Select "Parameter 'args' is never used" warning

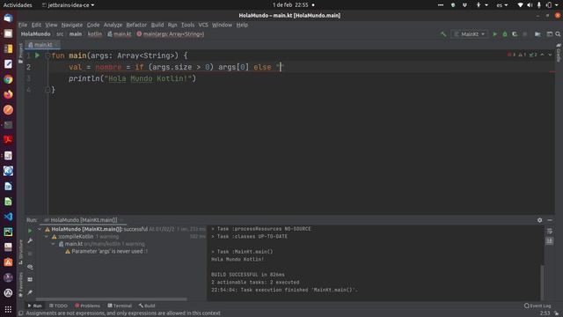point(107,252)
